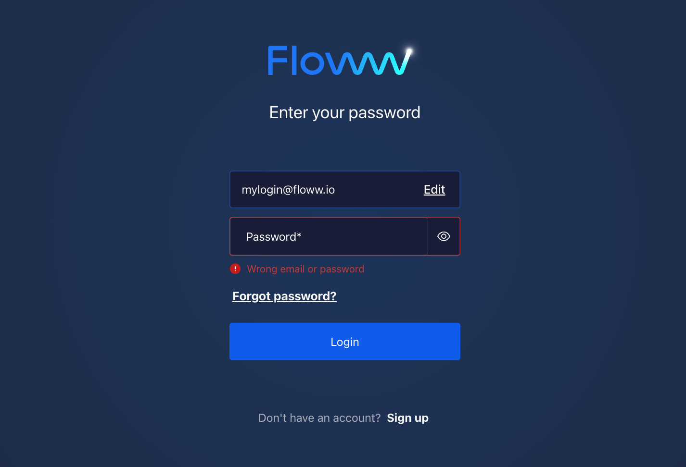This screenshot has width=686, height=467.
Task: Click the 'Enter your password' heading
Action: point(344,112)
